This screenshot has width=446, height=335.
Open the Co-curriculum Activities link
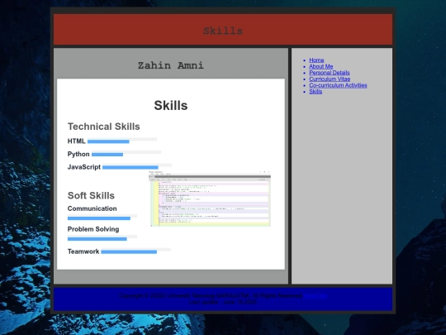338,85
